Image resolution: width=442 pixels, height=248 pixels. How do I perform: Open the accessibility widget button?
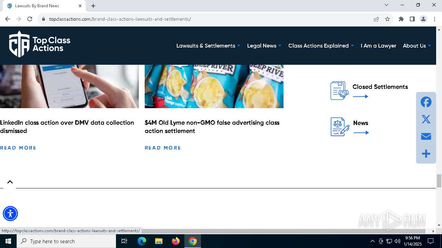pyautogui.click(x=10, y=214)
